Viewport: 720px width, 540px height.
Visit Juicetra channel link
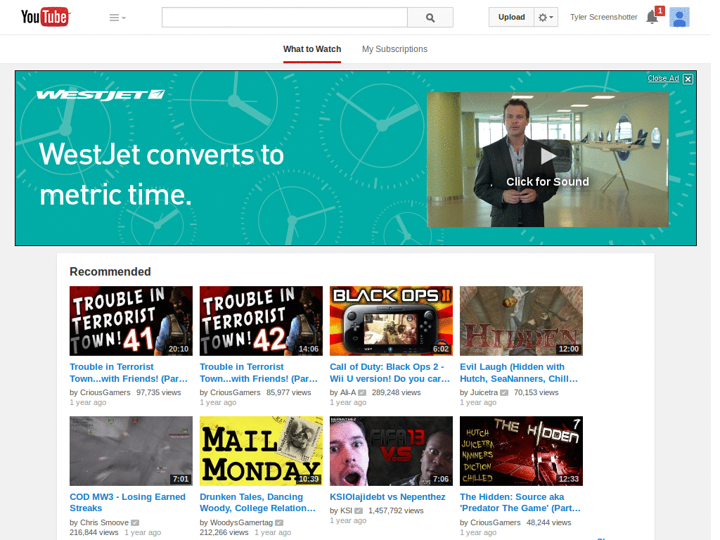point(484,392)
